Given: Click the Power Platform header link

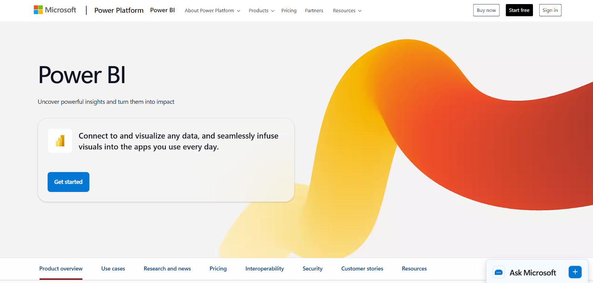Looking at the screenshot, I should coord(119,10).
